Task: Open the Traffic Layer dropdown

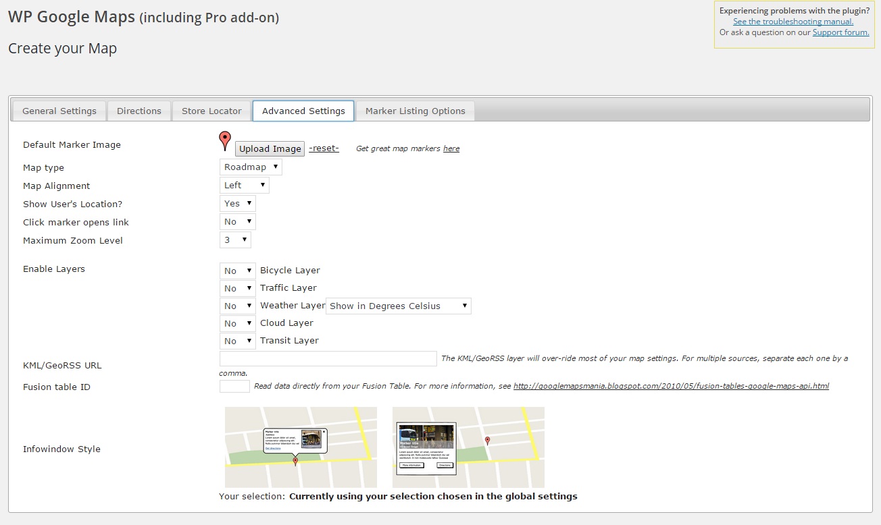Action: click(x=237, y=287)
